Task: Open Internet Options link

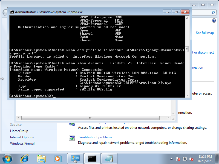Action: 22,137
